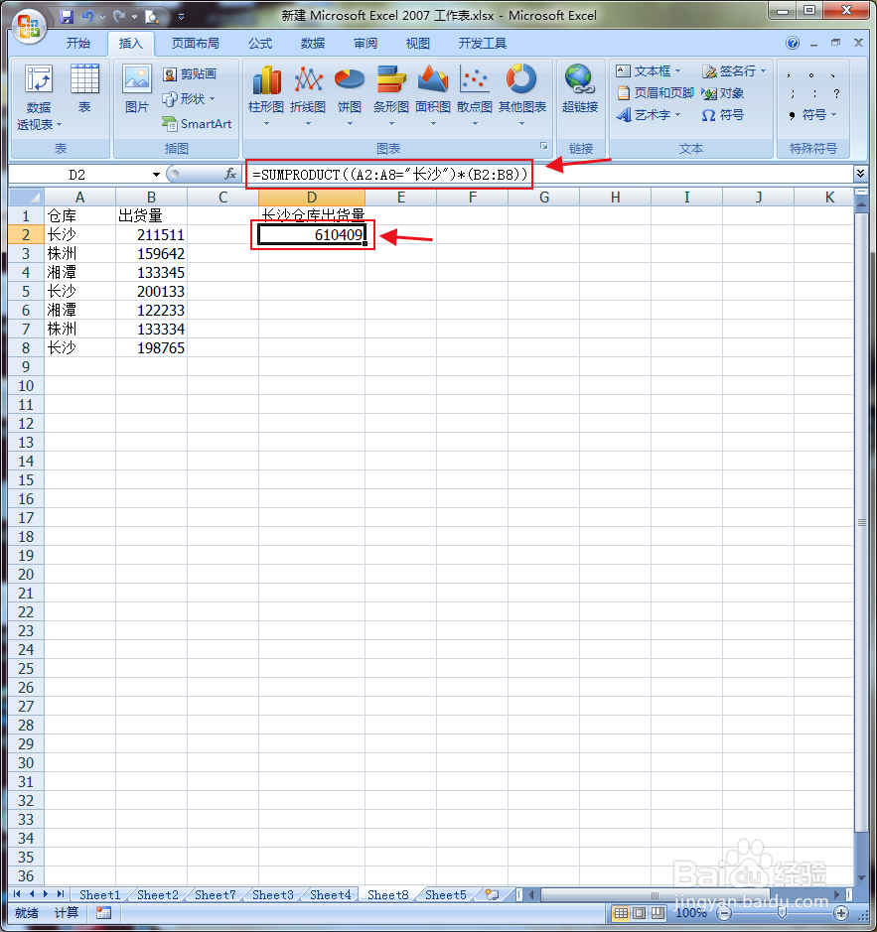Click the Office button logo
The height and width of the screenshot is (932, 877).
coord(29,27)
